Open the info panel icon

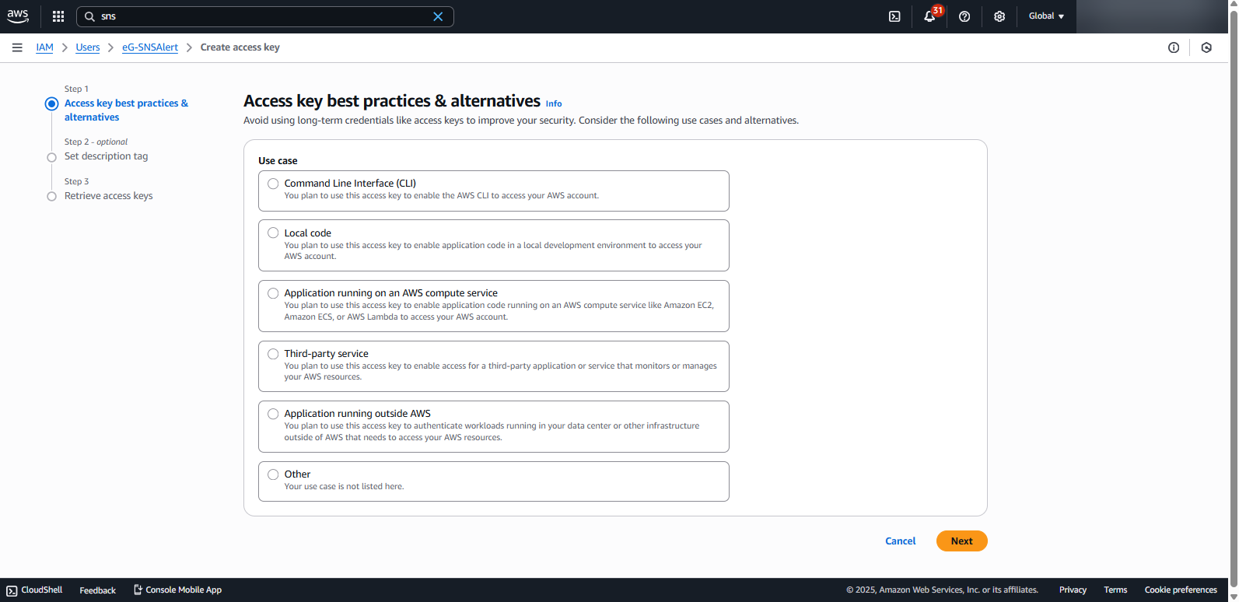coord(1174,47)
